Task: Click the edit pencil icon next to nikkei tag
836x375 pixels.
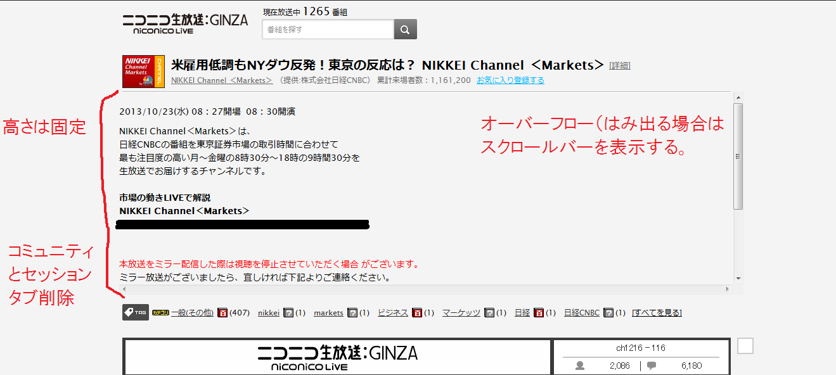Action: [x=287, y=312]
